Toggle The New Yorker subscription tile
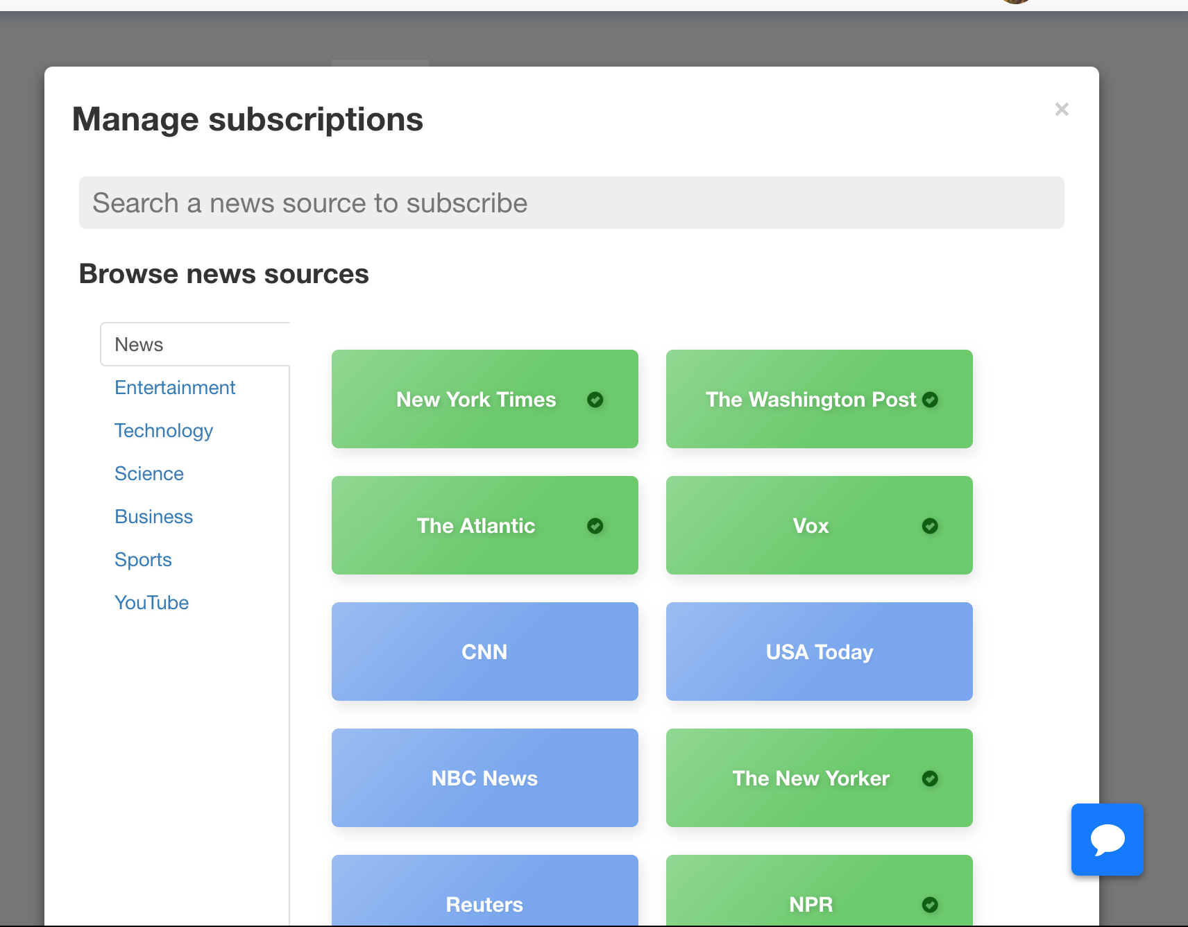This screenshot has width=1188, height=927. 819,778
